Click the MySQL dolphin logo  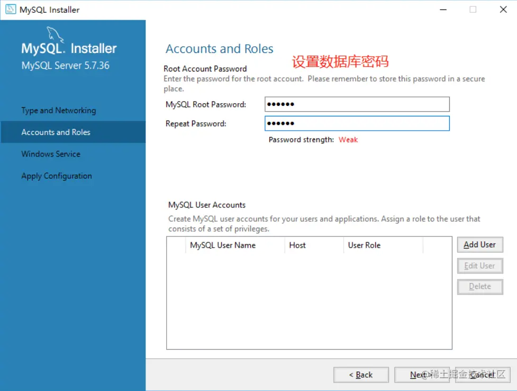[x=55, y=34]
